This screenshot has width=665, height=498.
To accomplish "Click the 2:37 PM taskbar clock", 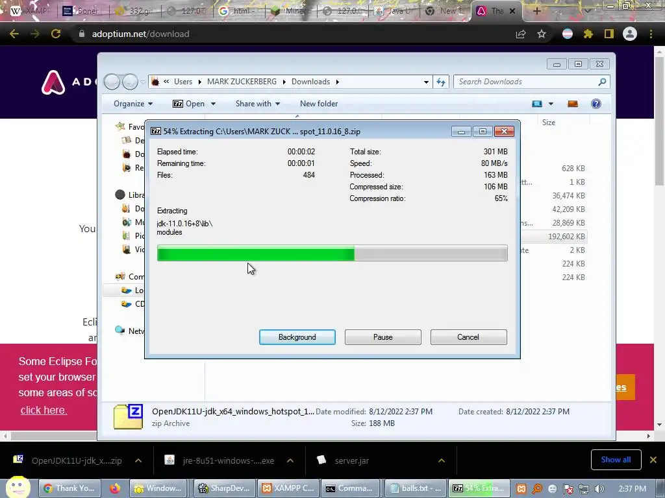I will [x=632, y=489].
